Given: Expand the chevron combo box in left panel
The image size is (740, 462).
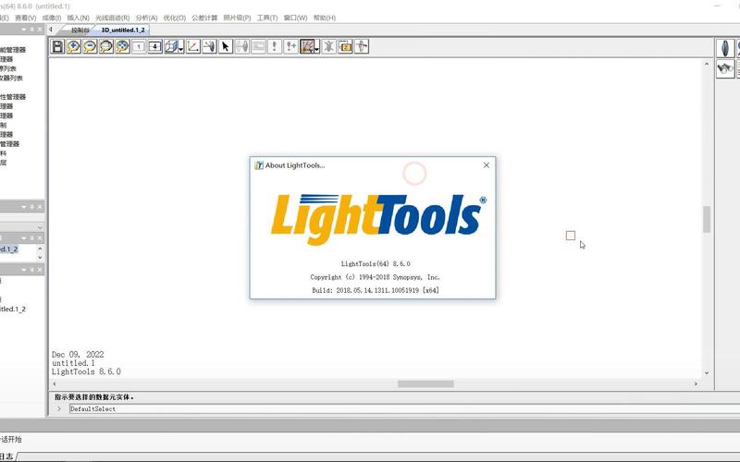Looking at the screenshot, I should tap(40, 227).
